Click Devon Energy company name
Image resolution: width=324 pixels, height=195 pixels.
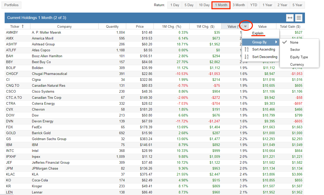[43, 121]
